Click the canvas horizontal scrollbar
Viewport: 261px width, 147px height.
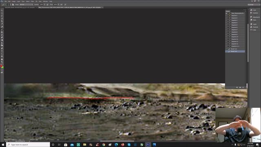pos(117,141)
